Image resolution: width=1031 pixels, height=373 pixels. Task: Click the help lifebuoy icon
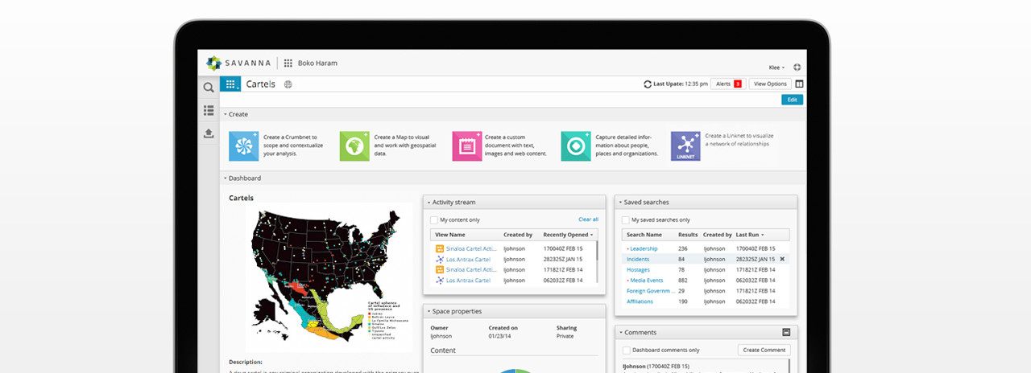coord(797,68)
